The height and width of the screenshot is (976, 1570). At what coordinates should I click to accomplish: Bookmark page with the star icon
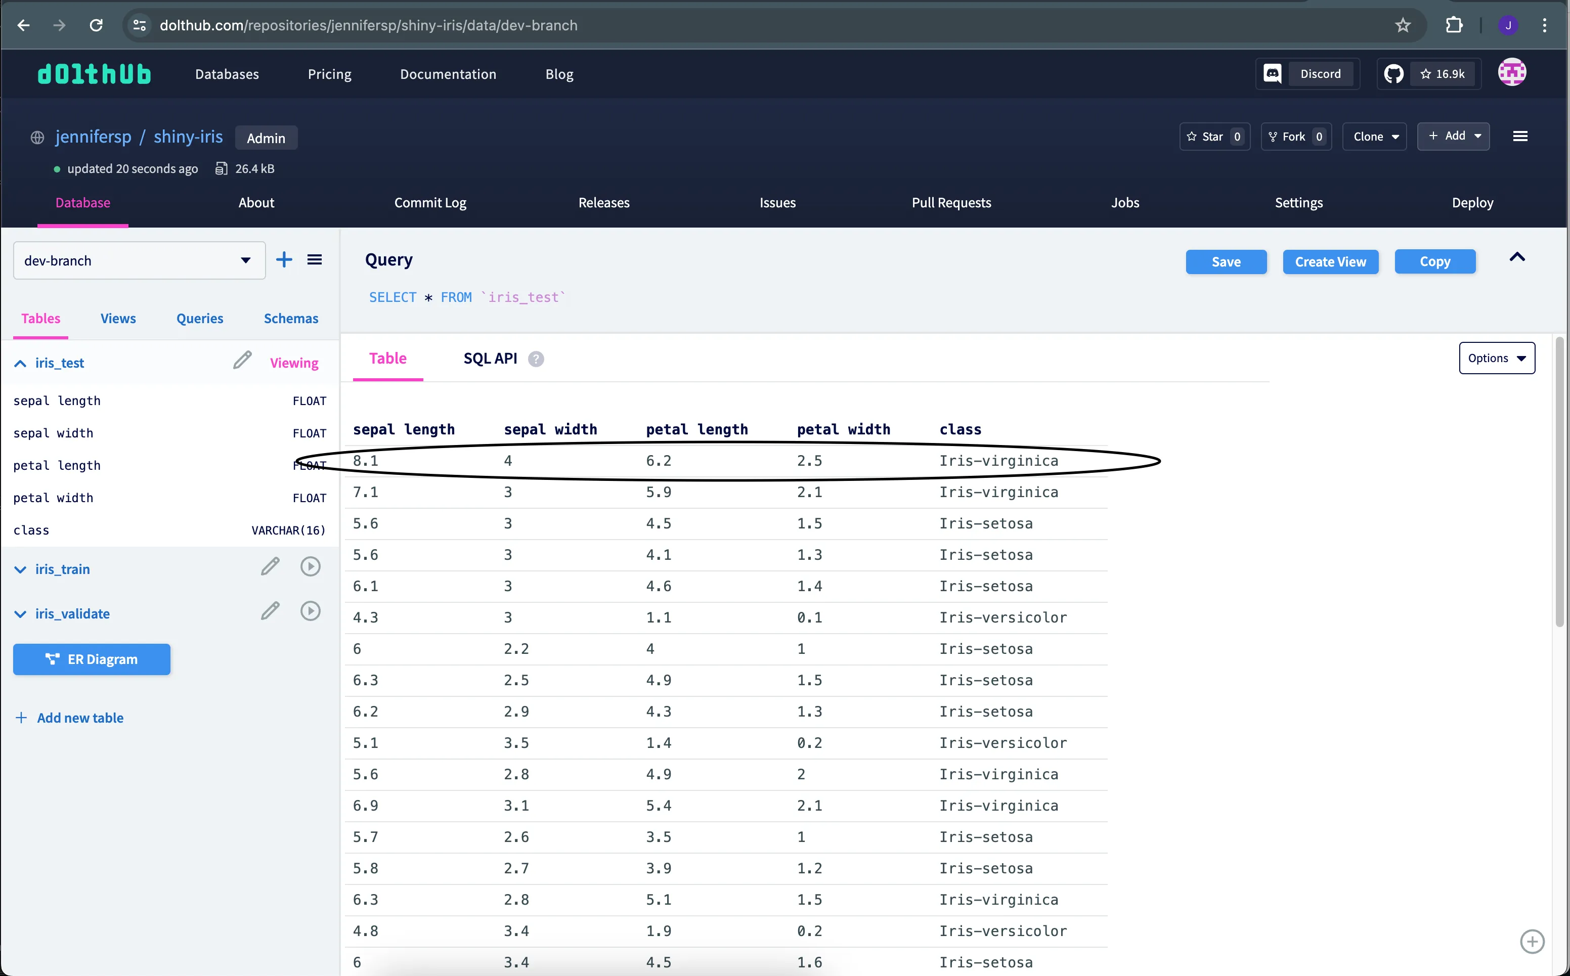(x=1403, y=25)
